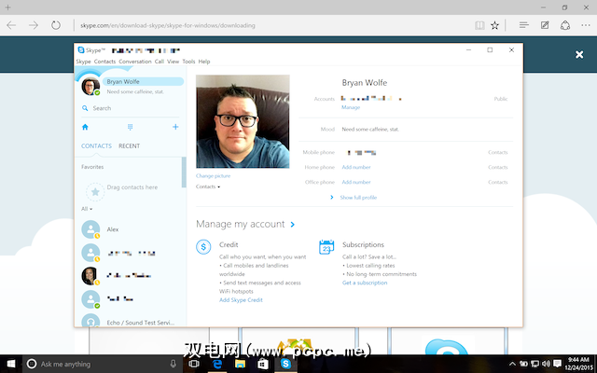This screenshot has width=597, height=373.
Task: Click the Edge web note icon
Action: point(545,25)
